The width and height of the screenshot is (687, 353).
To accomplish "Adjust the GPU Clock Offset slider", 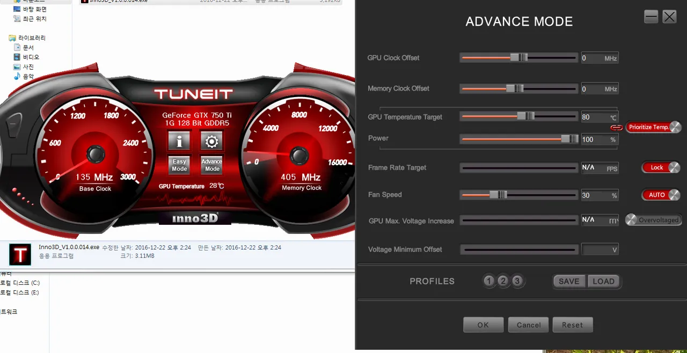I will pyautogui.click(x=518, y=57).
